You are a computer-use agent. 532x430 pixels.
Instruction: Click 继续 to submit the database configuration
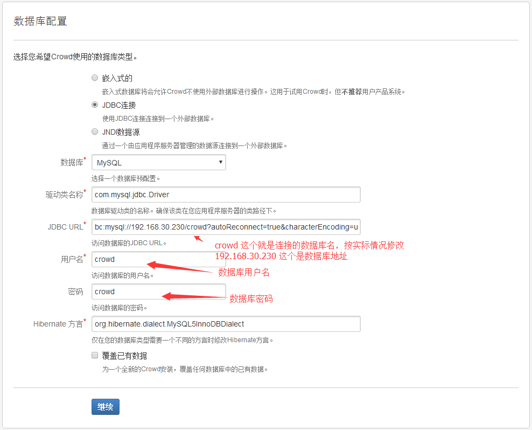pos(105,407)
